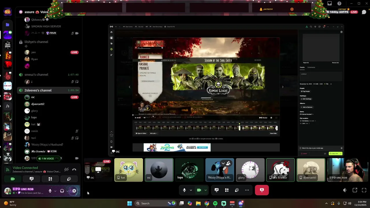
Task: Click share screen icon in call bar
Action: (217, 190)
